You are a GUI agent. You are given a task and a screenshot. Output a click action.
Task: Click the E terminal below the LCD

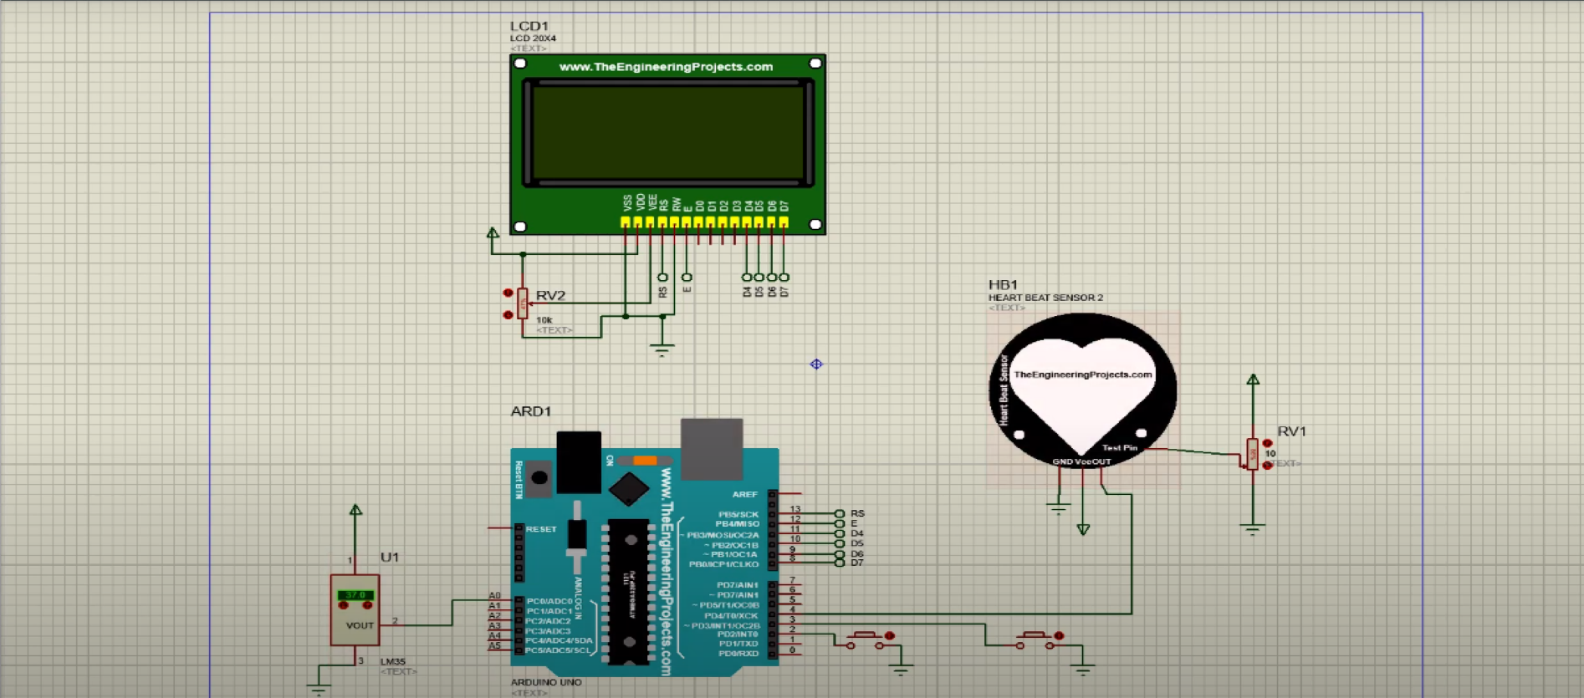click(687, 277)
